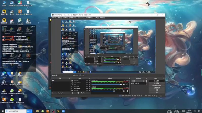
Task: Remove the selected source with minus icon
Action: (75, 93)
